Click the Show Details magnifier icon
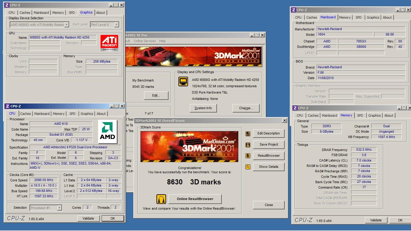 coord(248,167)
